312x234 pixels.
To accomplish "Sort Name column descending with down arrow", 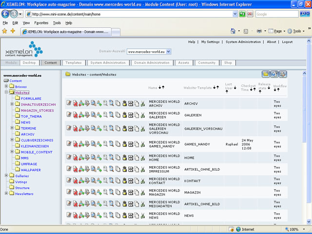I will 160,87.
